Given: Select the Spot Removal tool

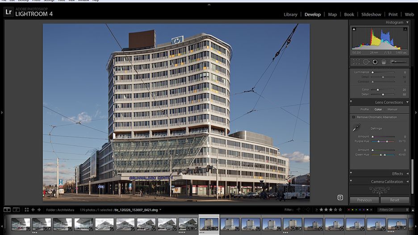Looking at the screenshot, I should [366, 62].
